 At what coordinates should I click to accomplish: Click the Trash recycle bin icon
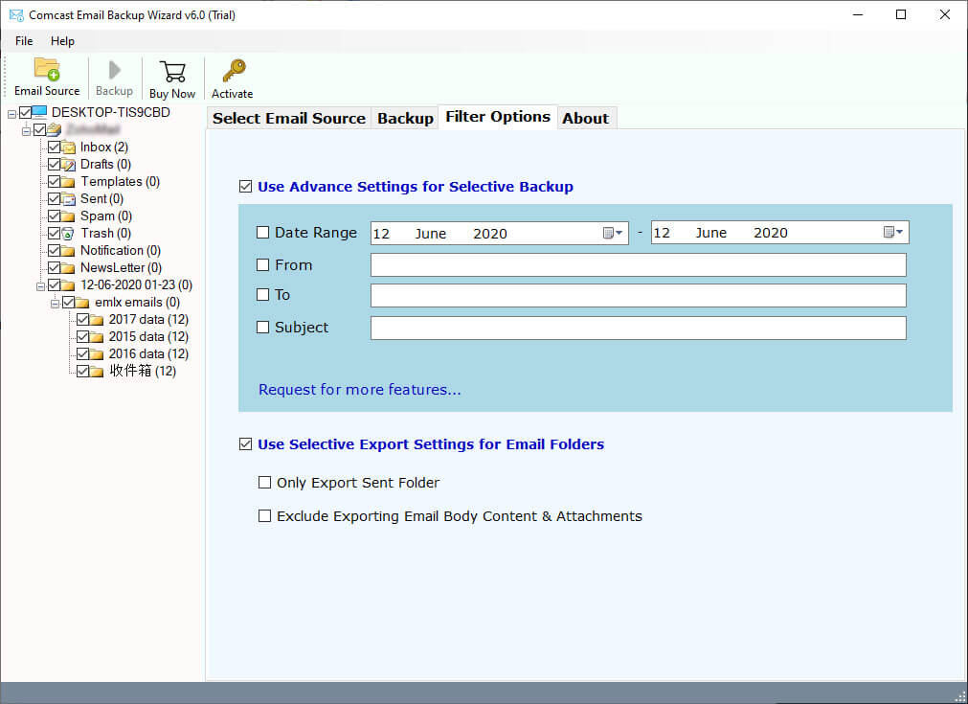69,234
